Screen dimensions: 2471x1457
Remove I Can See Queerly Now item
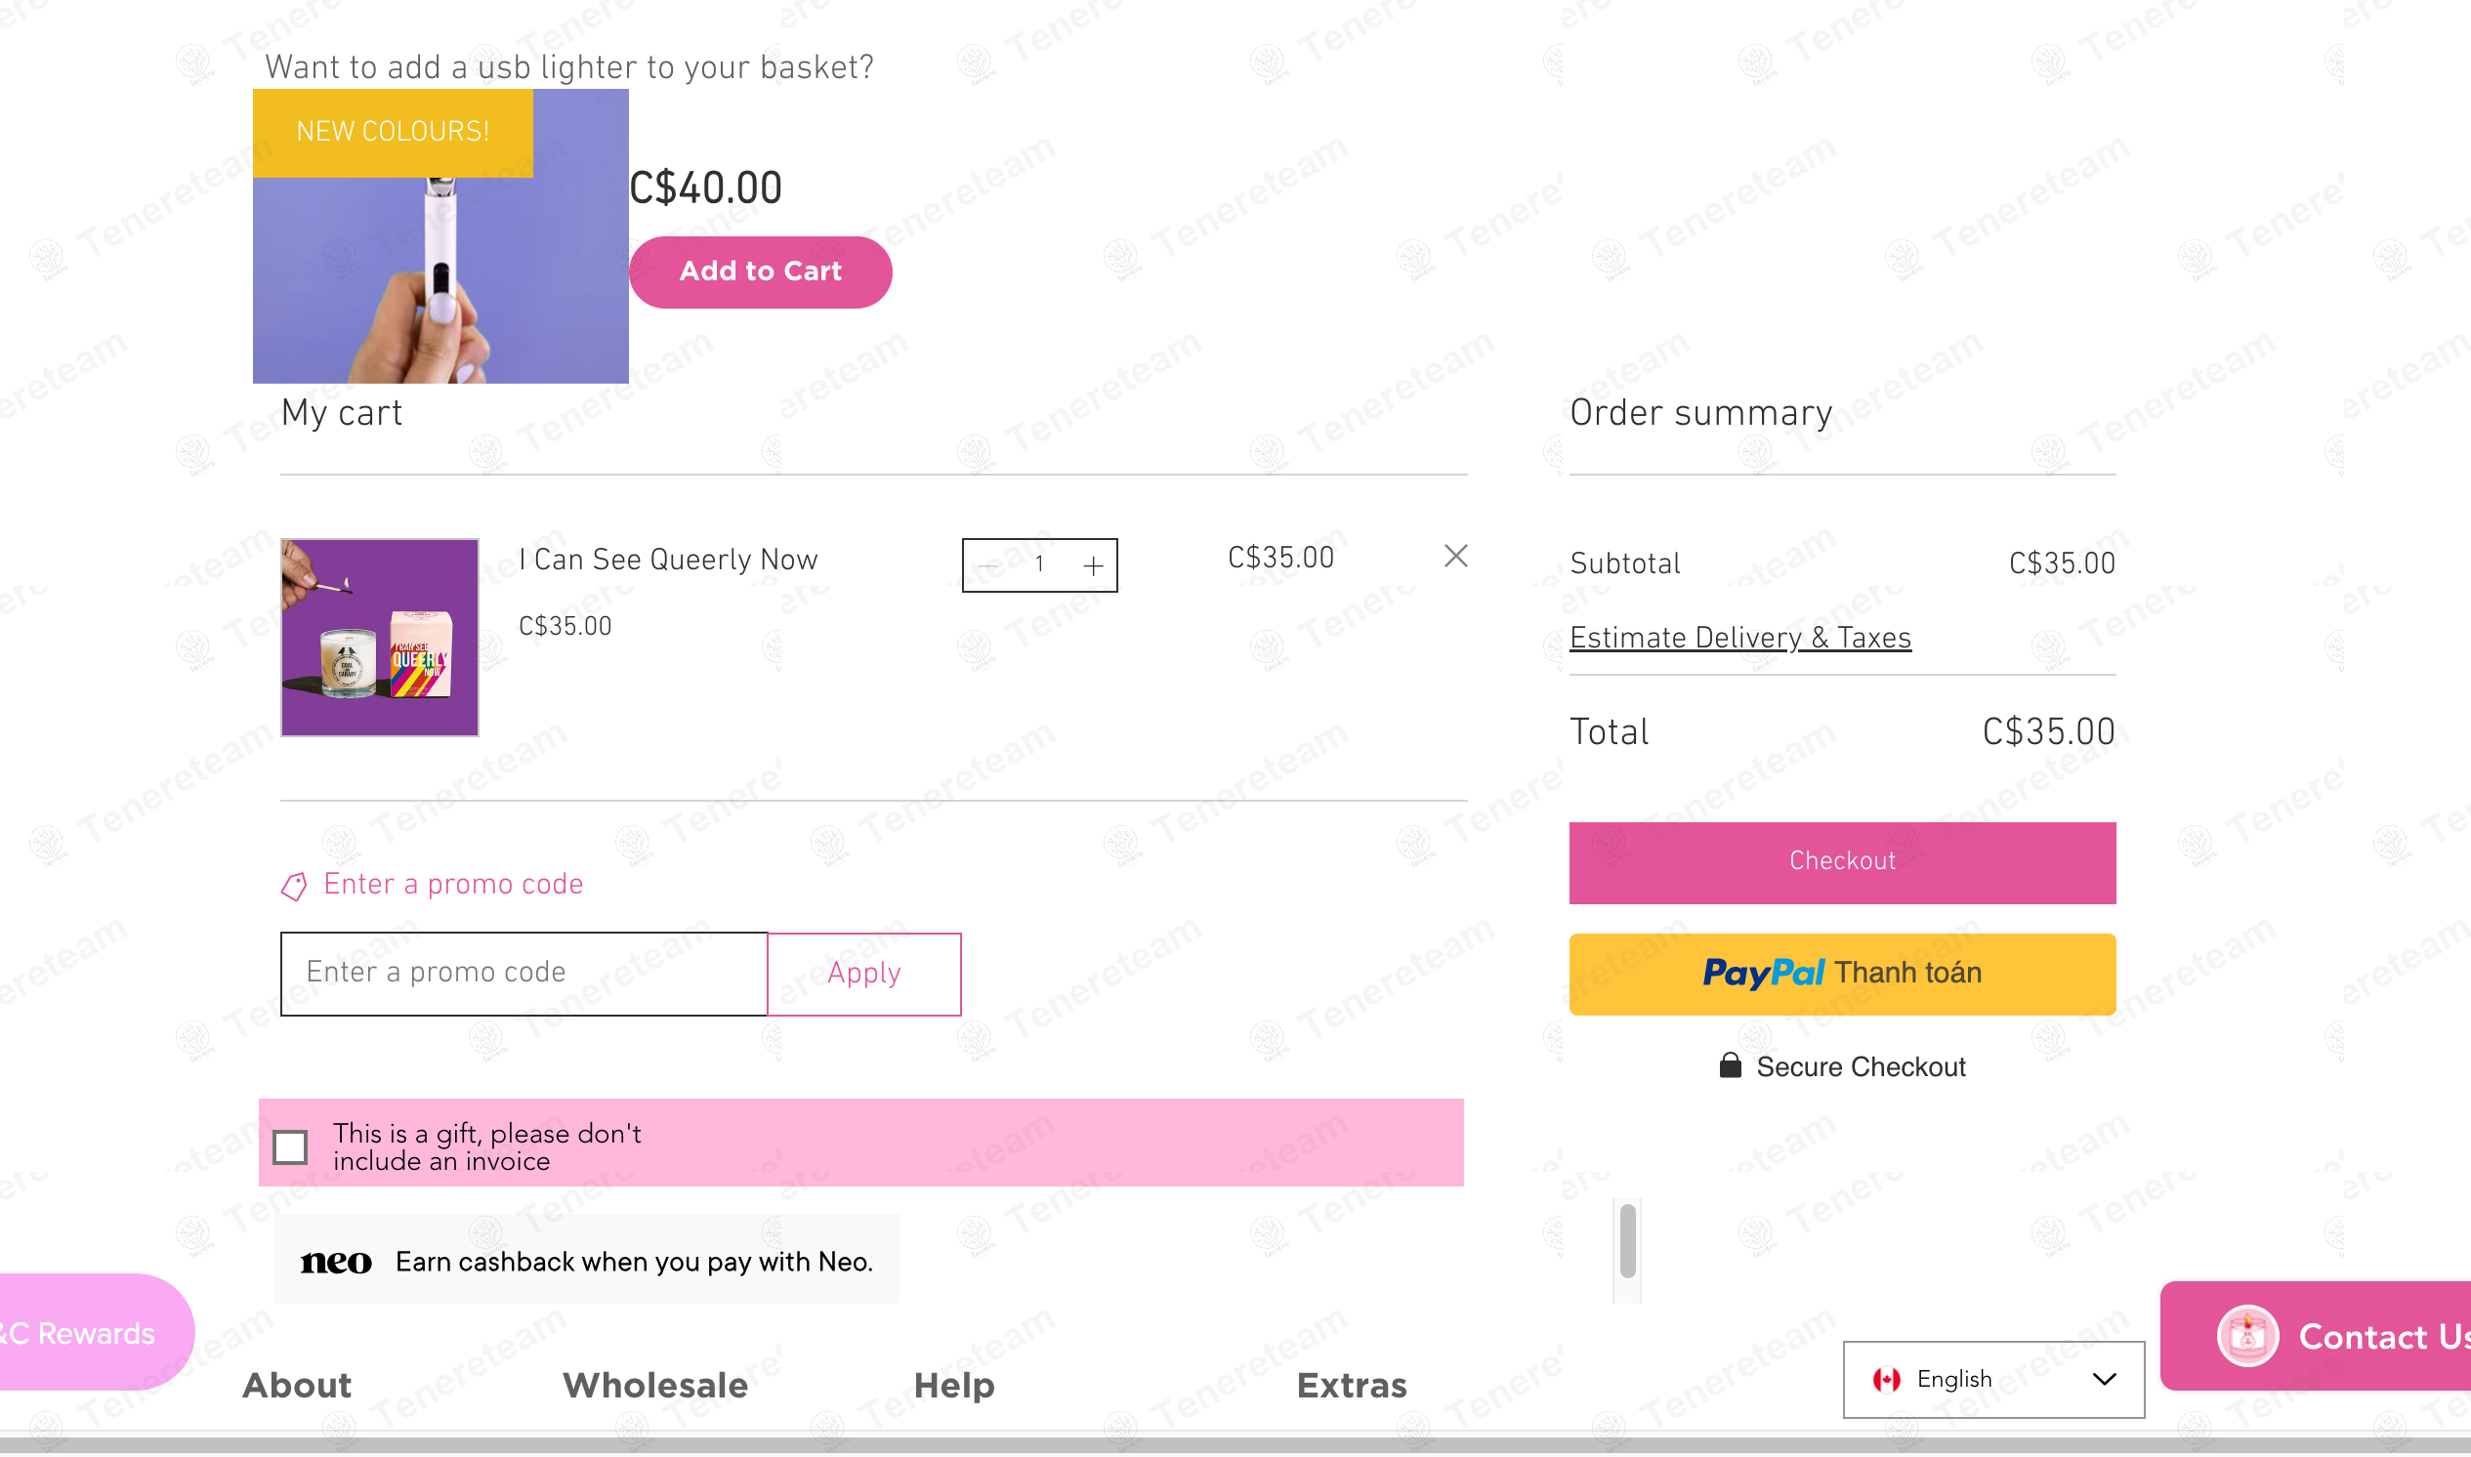pos(1456,557)
